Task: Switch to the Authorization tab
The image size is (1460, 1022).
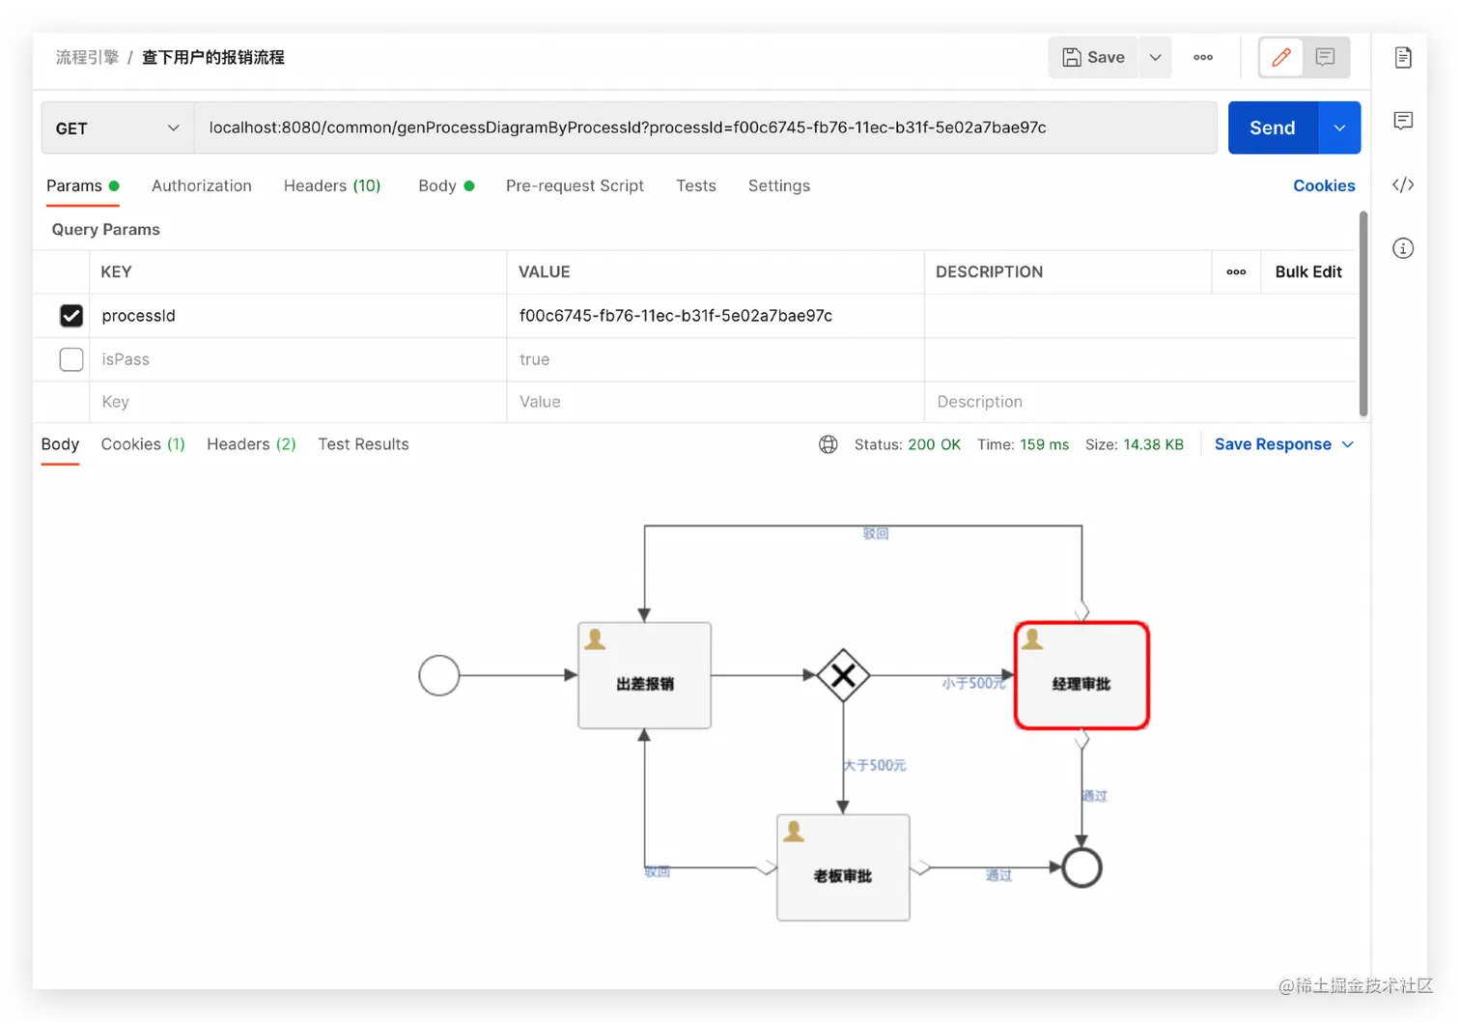Action: 202,185
